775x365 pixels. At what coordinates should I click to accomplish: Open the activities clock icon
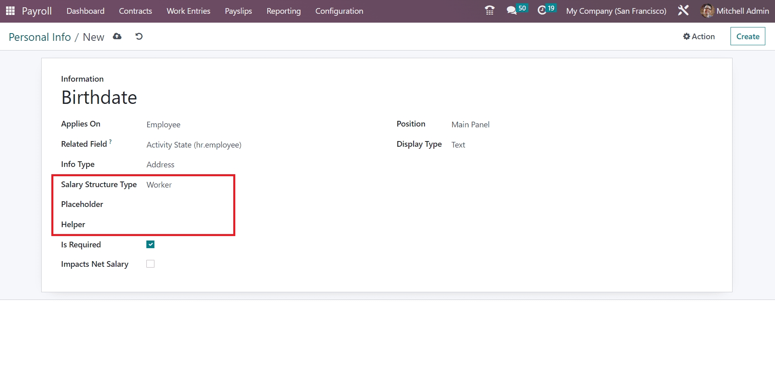542,11
